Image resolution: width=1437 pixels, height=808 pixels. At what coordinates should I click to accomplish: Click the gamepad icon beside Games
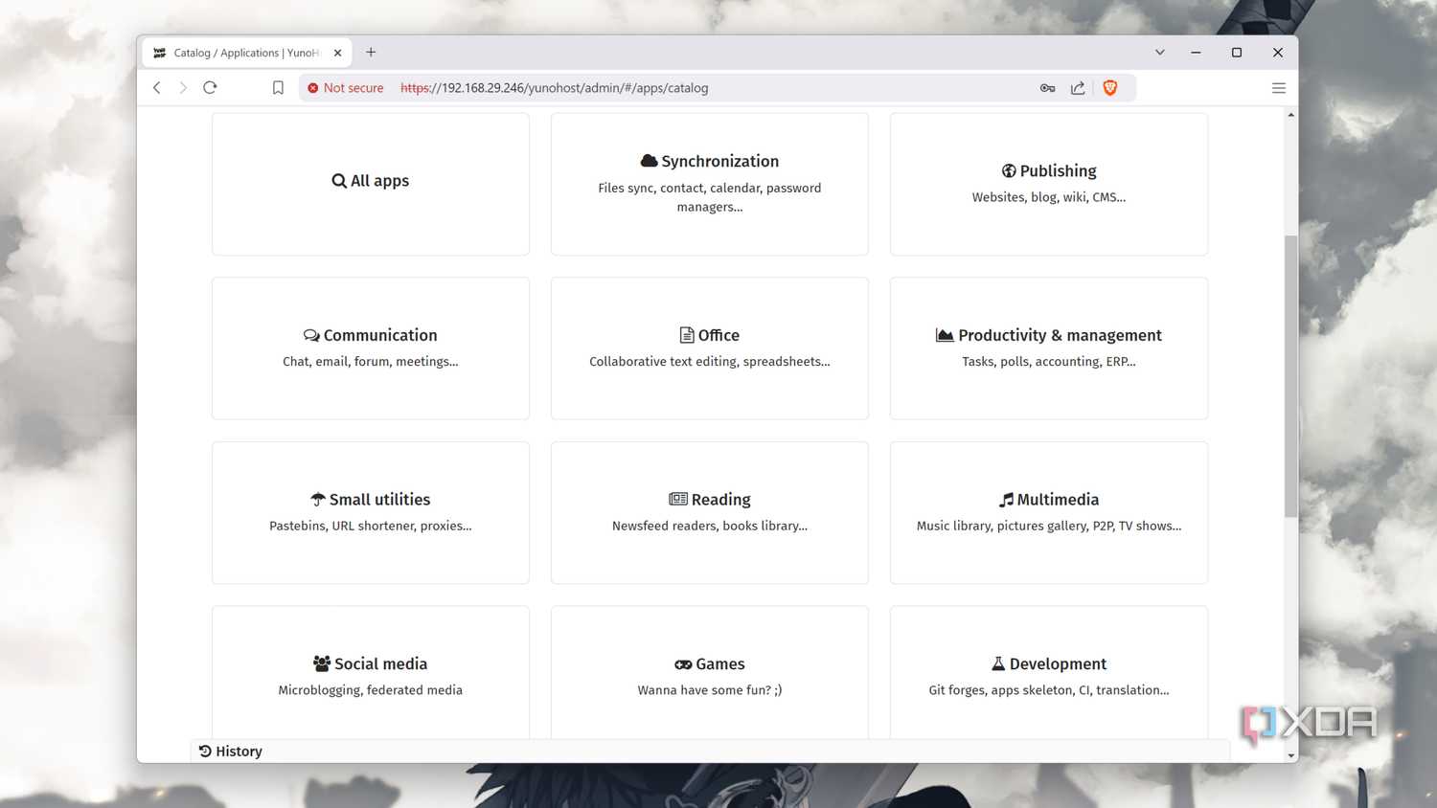pyautogui.click(x=683, y=664)
